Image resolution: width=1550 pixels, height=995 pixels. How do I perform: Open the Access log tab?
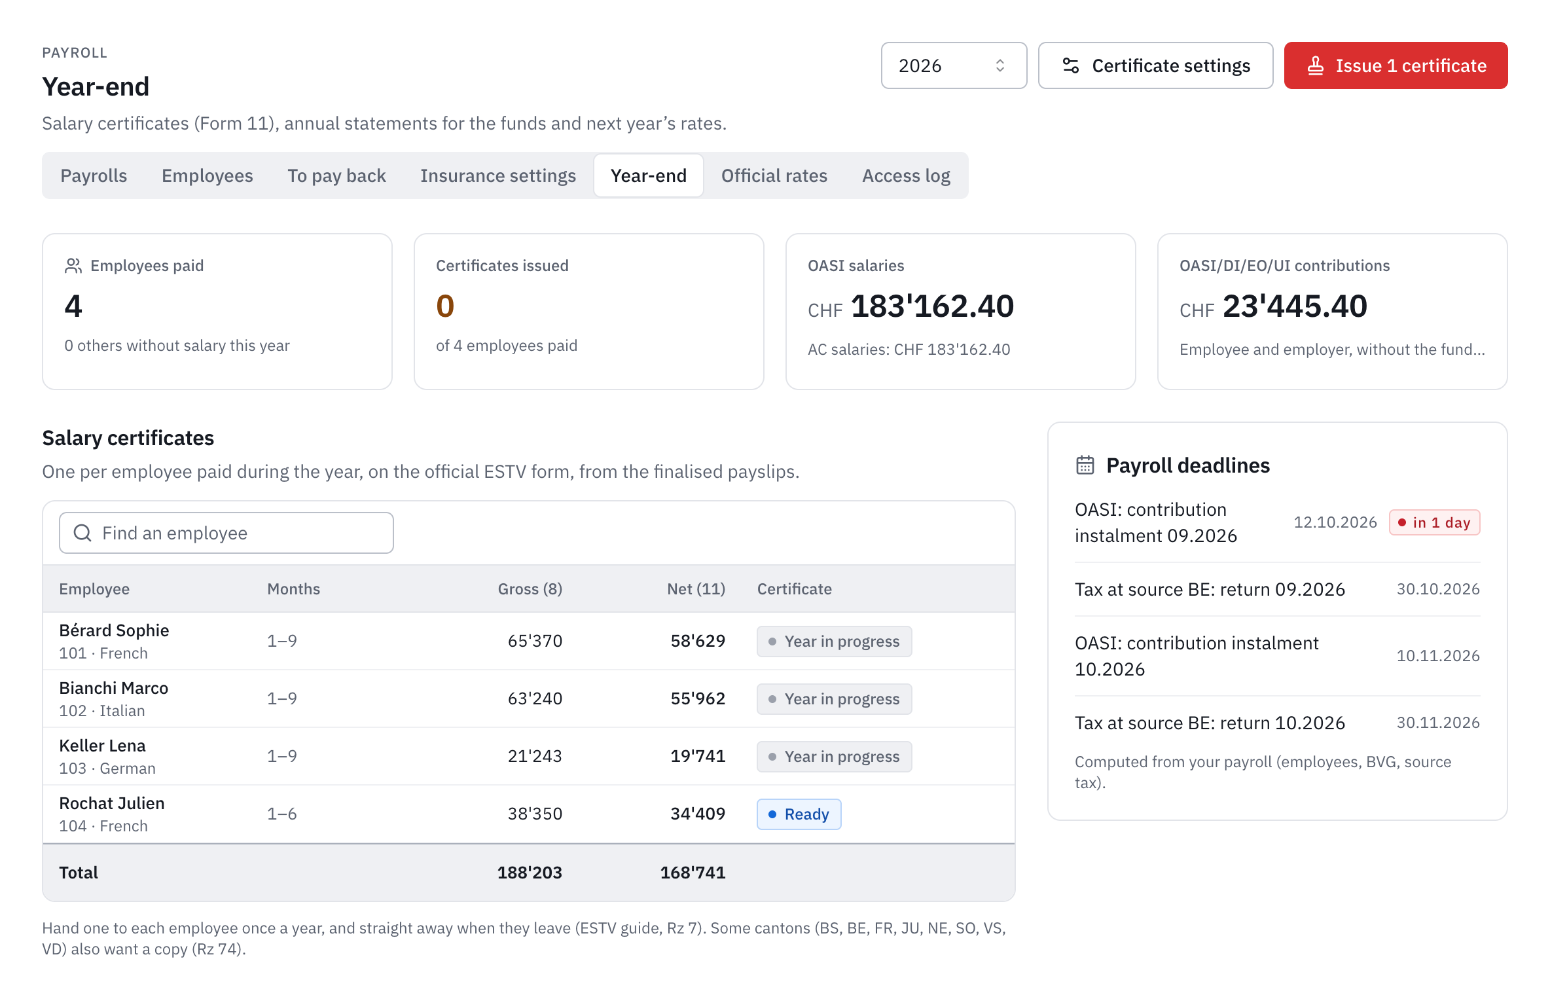pyautogui.click(x=906, y=175)
